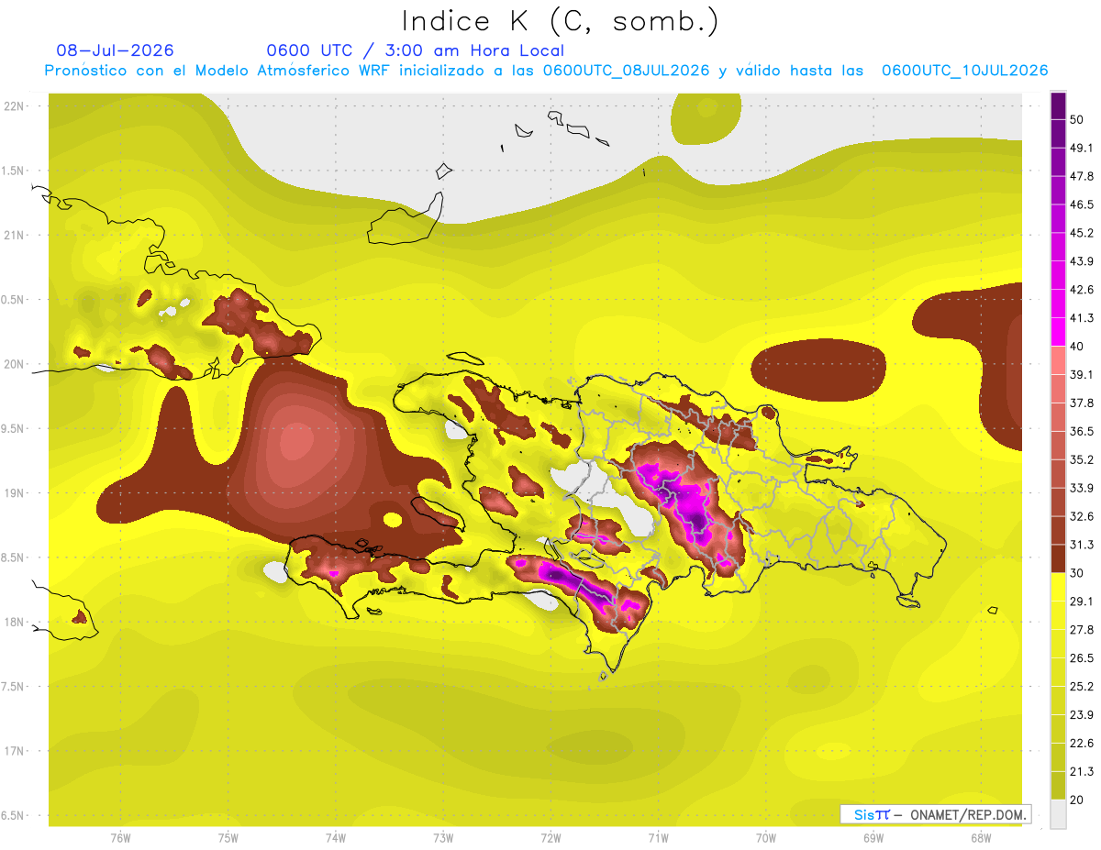
Task: Click the "21.3" color scale label
Action: [x=1082, y=771]
